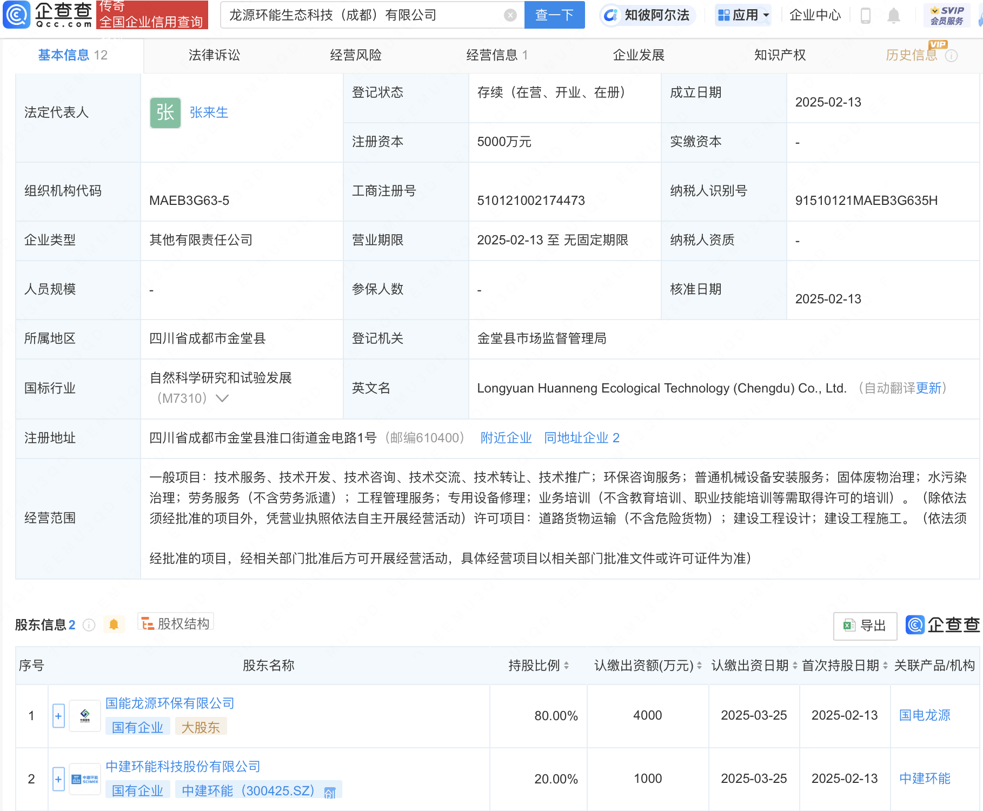This screenshot has width=983, height=811.
Task: Open related product 国电龙源 link
Action: 925,715
